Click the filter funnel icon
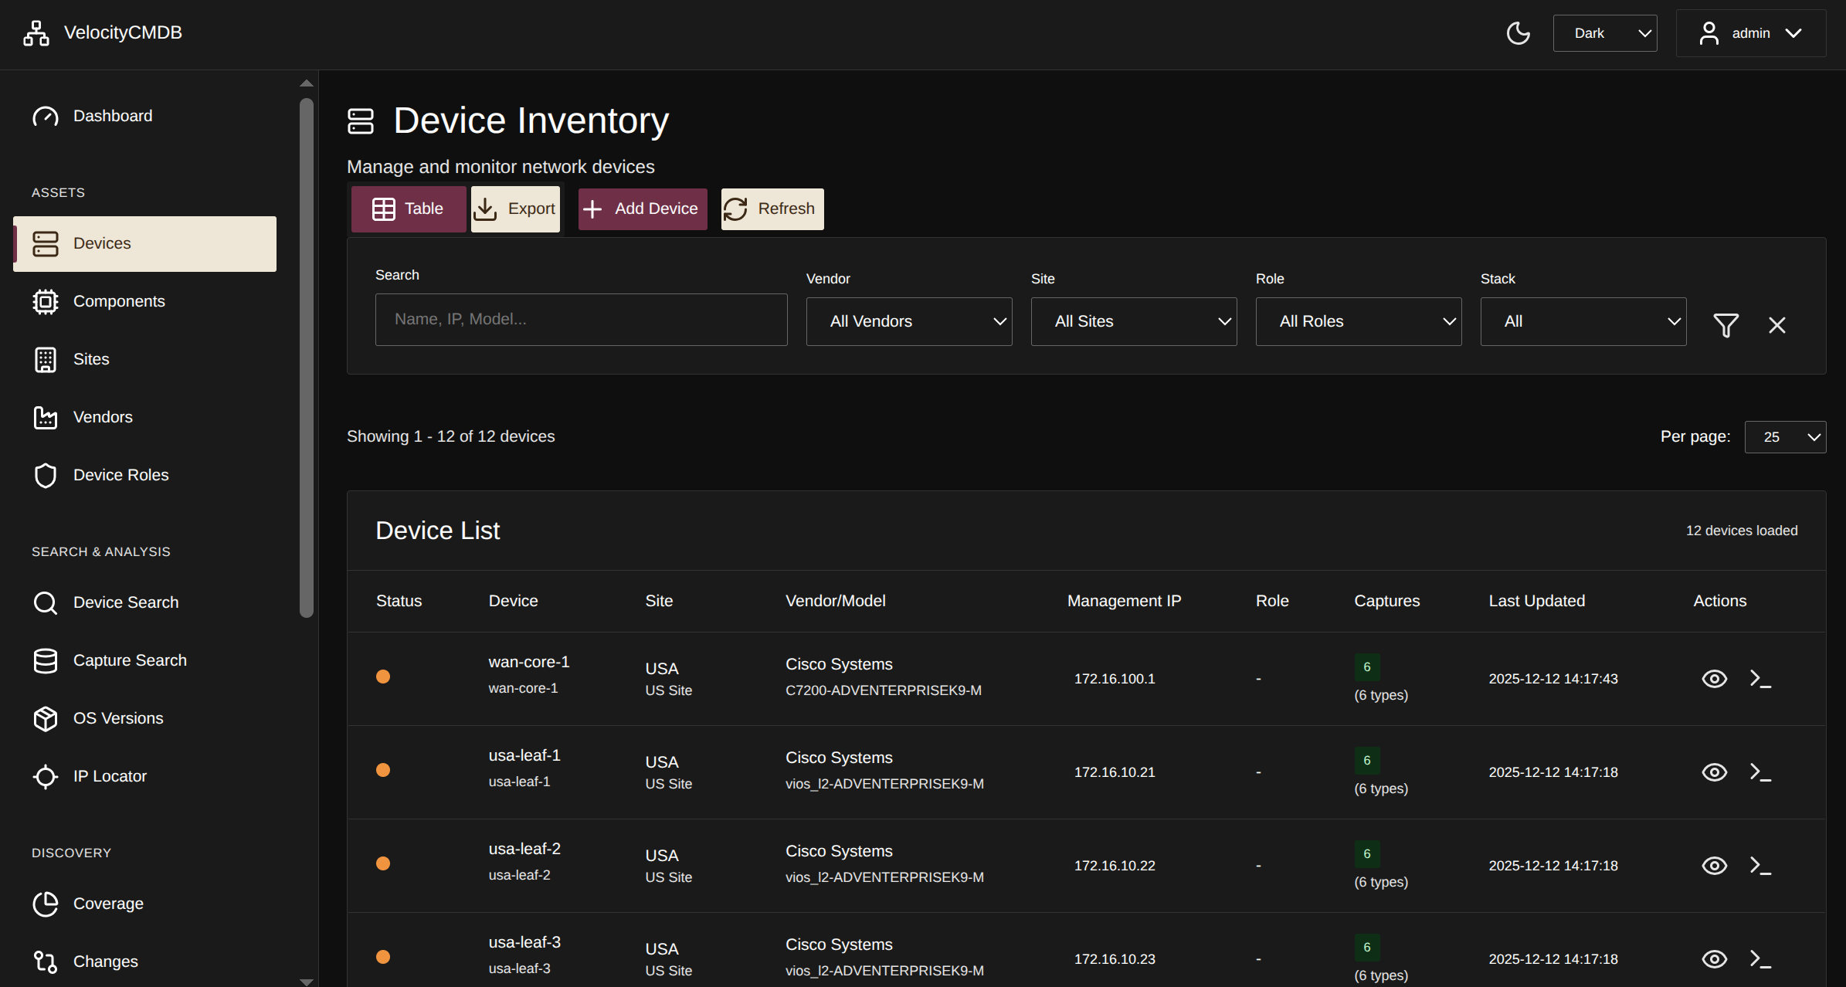This screenshot has height=987, width=1846. 1726,325
